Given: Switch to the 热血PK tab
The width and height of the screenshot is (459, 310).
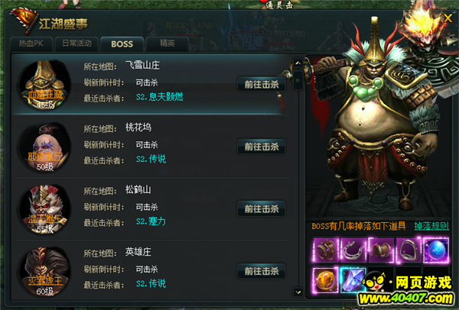Looking at the screenshot, I should (31, 44).
